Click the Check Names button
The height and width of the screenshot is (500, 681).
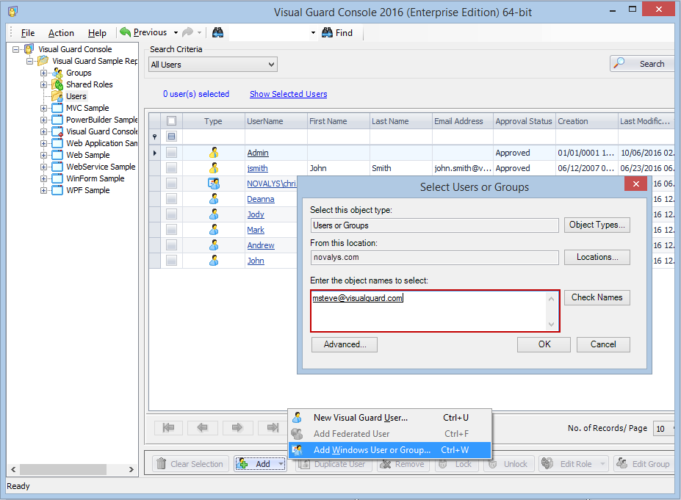[597, 297]
